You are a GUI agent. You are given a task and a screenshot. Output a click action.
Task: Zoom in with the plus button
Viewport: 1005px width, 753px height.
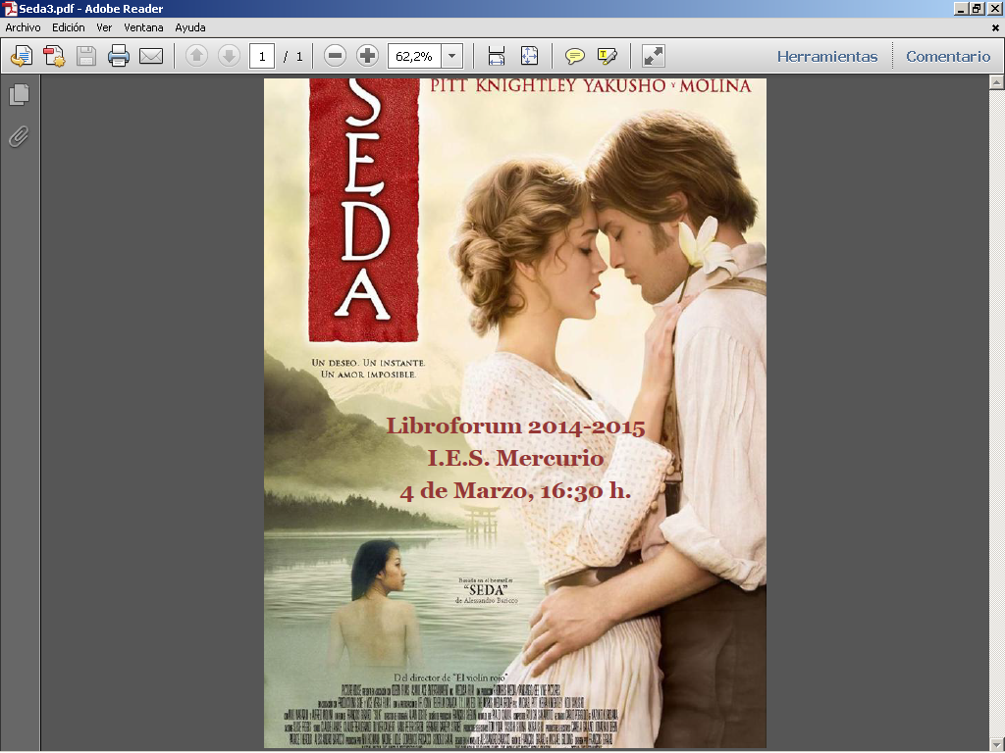click(367, 56)
